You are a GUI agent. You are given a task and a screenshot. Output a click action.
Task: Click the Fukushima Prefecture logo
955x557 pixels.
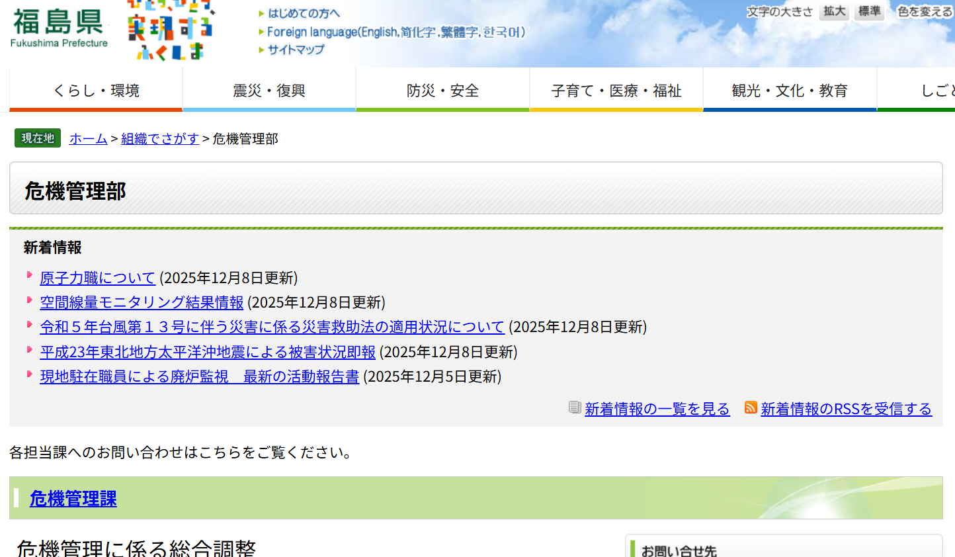[x=58, y=28]
